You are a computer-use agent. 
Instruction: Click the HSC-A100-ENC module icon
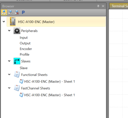[x=13, y=22]
